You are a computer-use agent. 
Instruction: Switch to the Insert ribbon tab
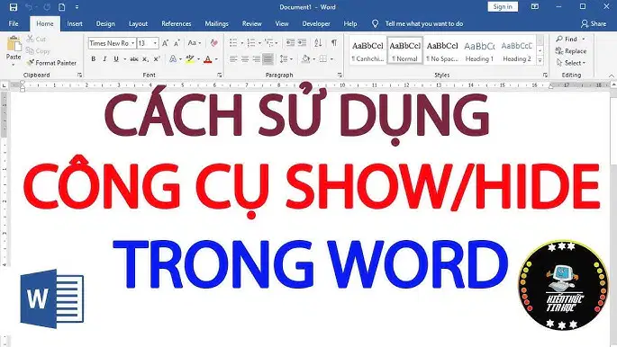75,23
